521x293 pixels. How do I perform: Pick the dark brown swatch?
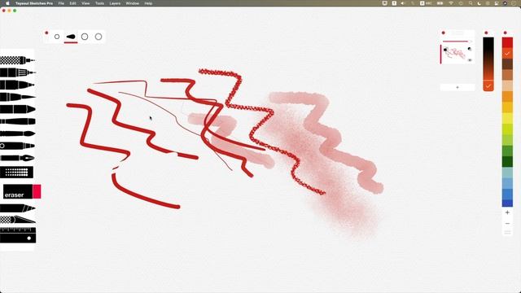(x=507, y=64)
